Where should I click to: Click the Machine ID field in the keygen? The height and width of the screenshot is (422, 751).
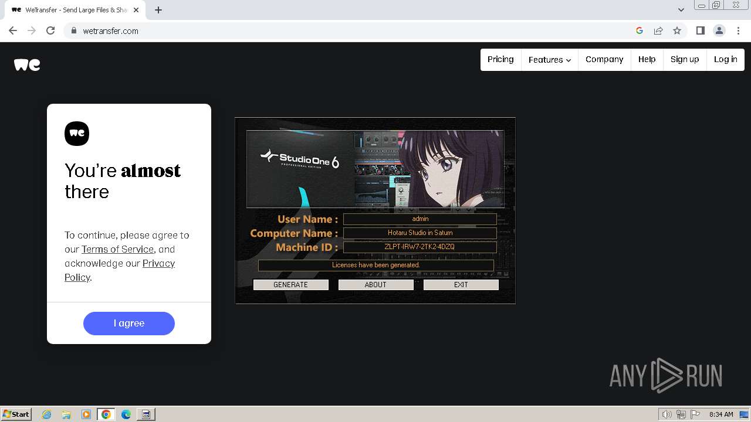pos(420,247)
